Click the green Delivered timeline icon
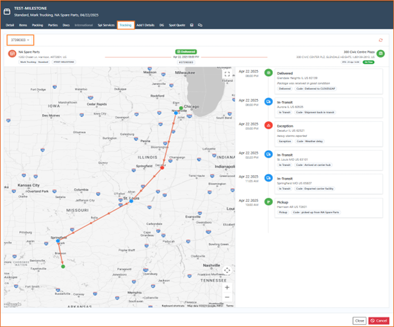394x327 pixels. click(268, 73)
